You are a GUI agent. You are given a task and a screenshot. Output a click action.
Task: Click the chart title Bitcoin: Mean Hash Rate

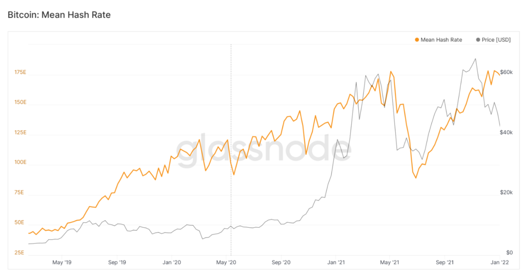59,15
